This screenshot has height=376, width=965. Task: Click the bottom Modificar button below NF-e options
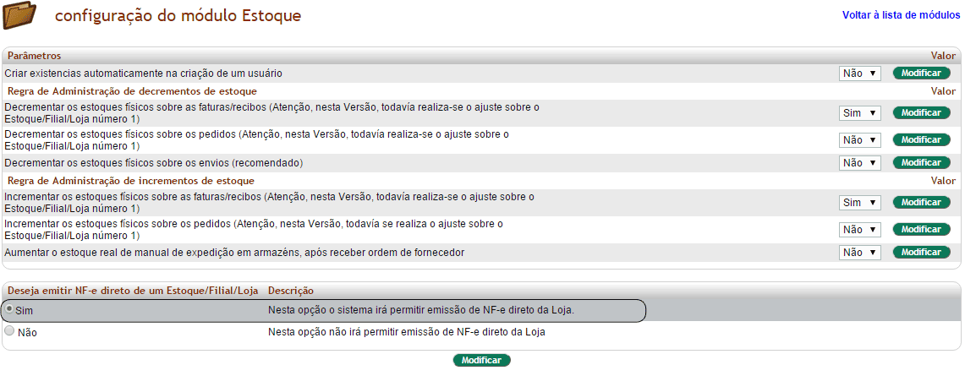[482, 361]
